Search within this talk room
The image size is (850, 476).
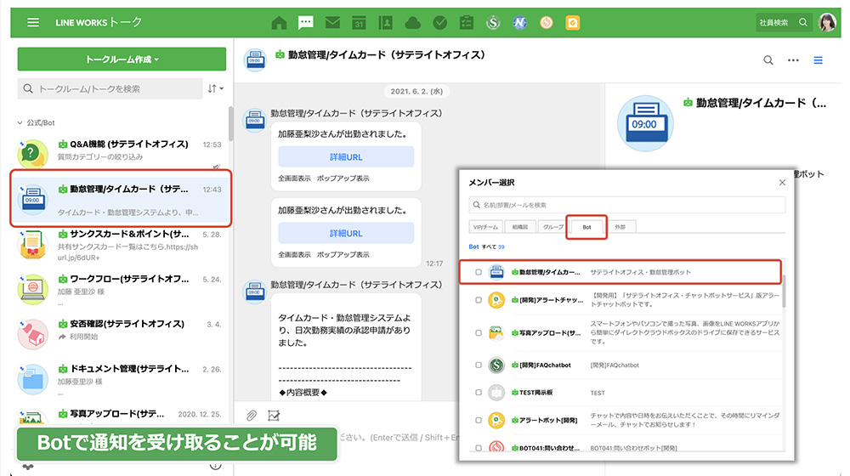pos(768,60)
